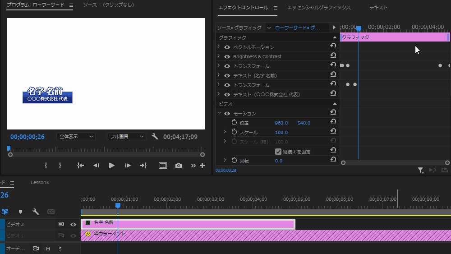Switch to テキスト tab
Screen dimensions: 451x254
point(378,8)
